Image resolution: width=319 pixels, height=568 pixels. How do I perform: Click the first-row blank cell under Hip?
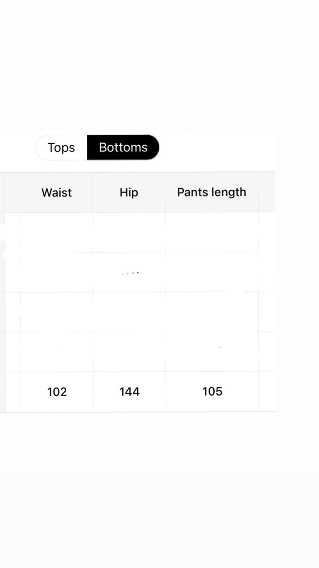[129, 233]
